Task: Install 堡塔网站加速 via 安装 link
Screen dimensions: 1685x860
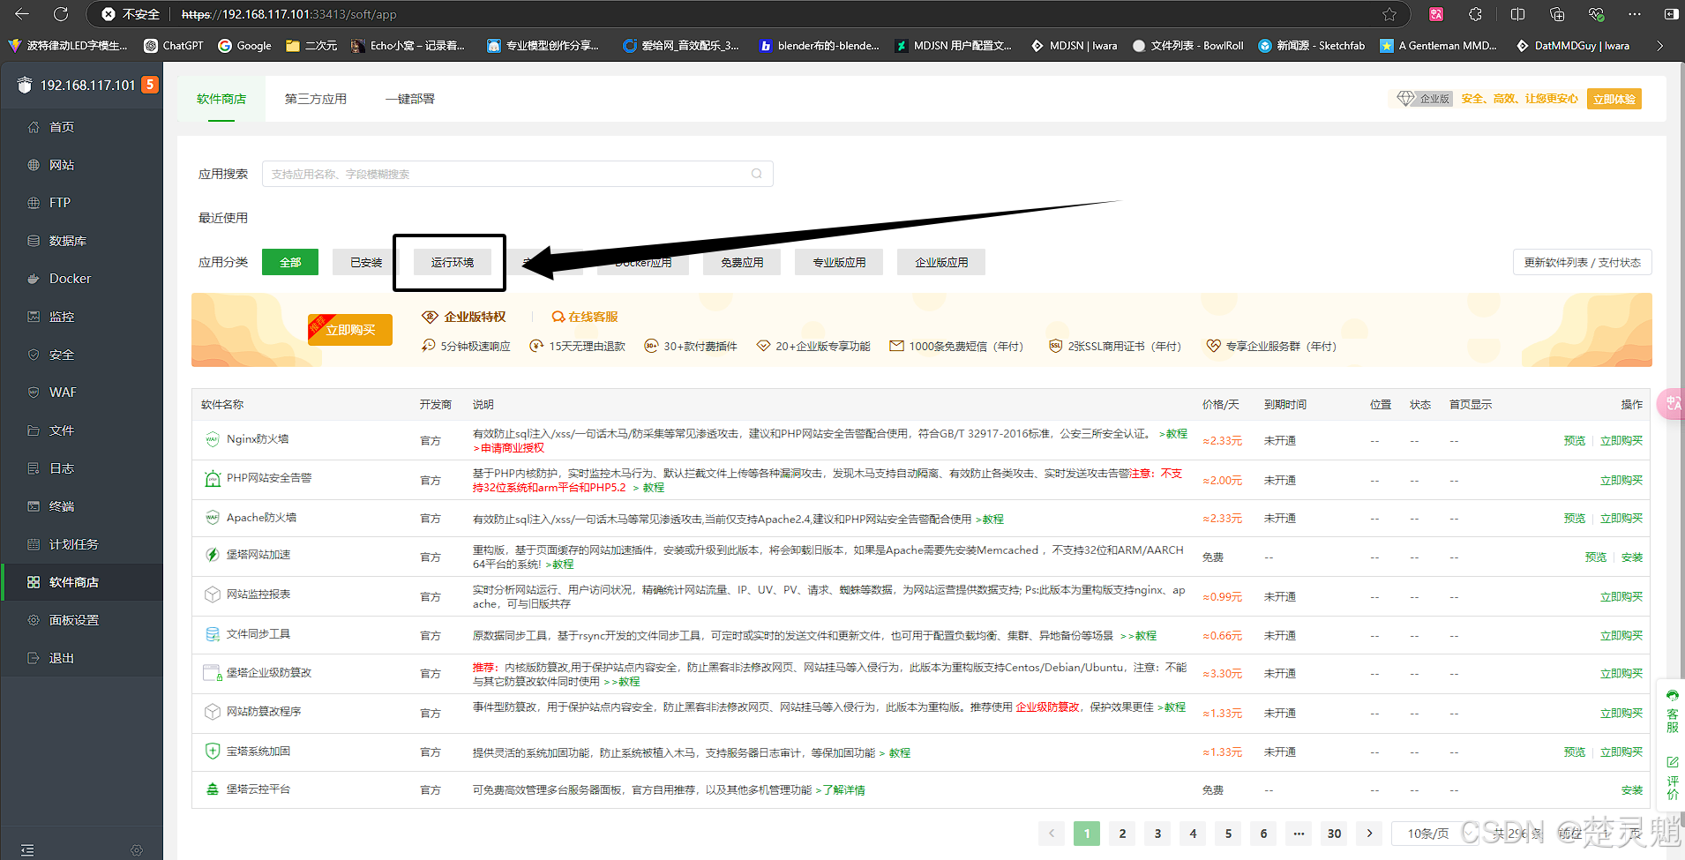Action: (1632, 557)
